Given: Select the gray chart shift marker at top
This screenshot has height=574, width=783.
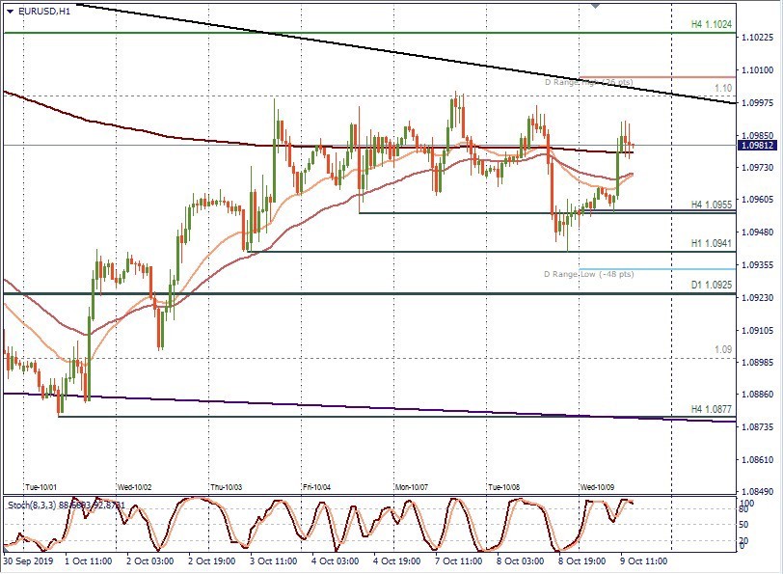Looking at the screenshot, I should (595, 6).
